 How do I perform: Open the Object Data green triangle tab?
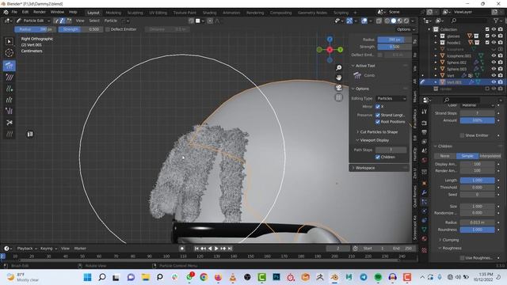pos(425,230)
